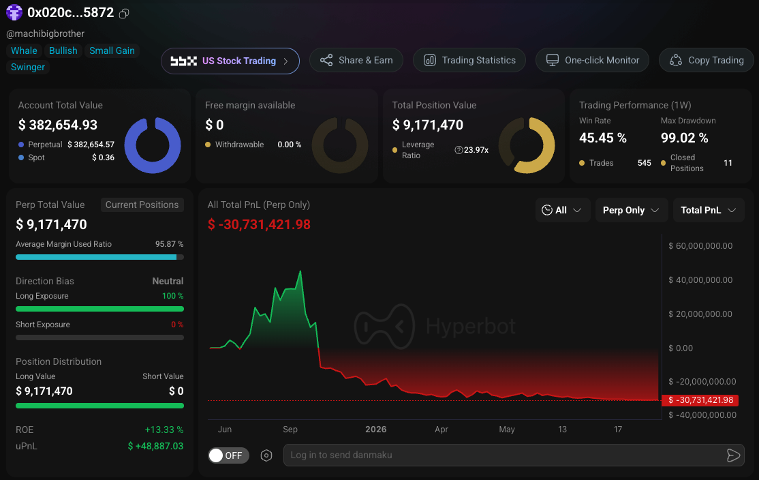Image resolution: width=759 pixels, height=480 pixels.
Task: Toggle the danmaku OFF switch
Action: 228,455
